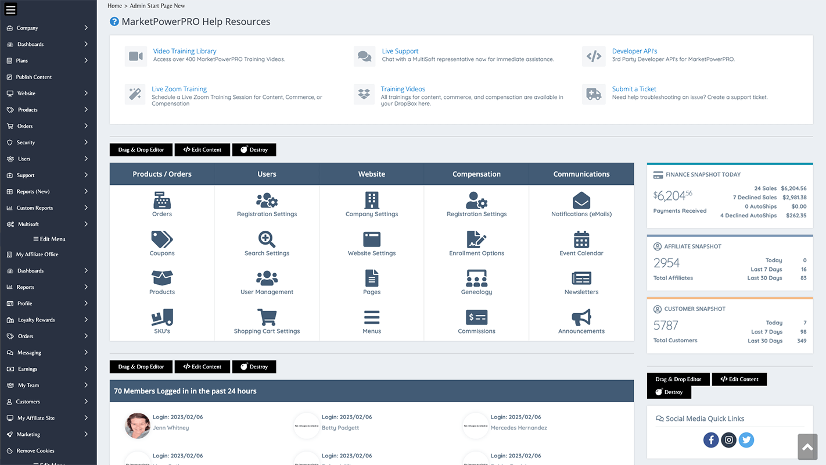Click the Video Training Library link
Image resolution: width=826 pixels, height=465 pixels.
point(185,51)
